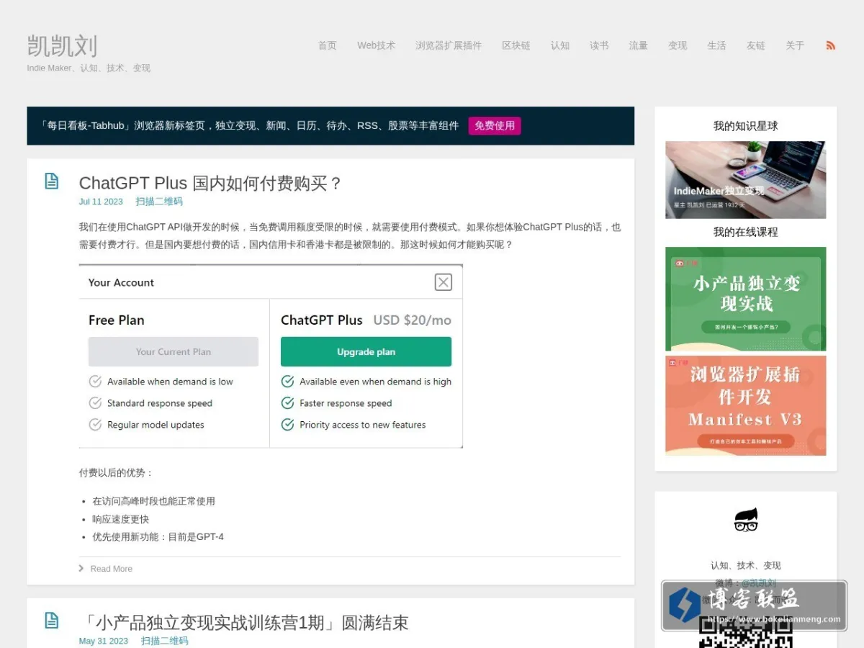
Task: Click the Jul 11 2023 post date
Action: pyautogui.click(x=101, y=202)
